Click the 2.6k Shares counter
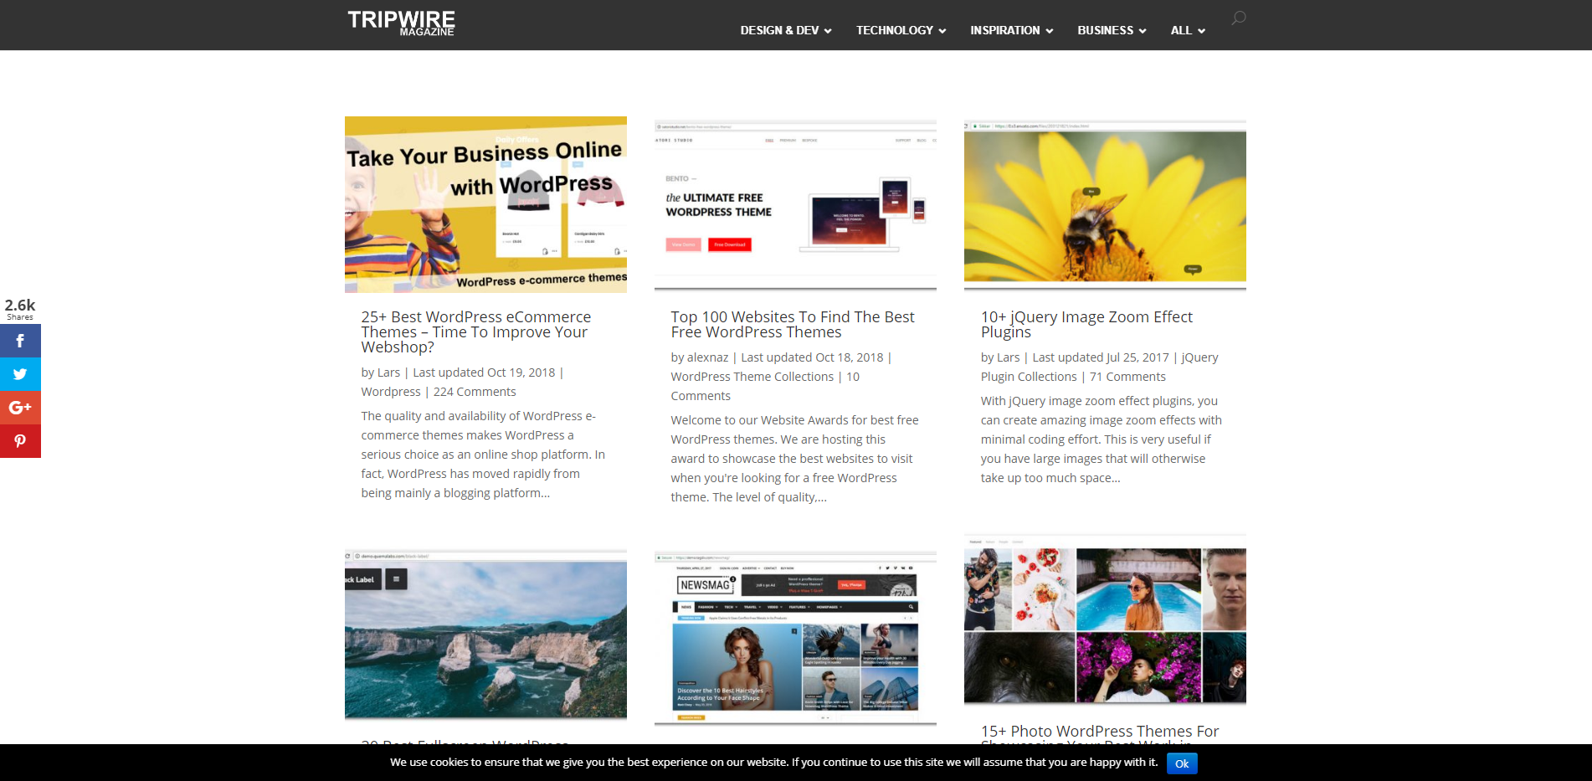The width and height of the screenshot is (1592, 781). tap(20, 309)
